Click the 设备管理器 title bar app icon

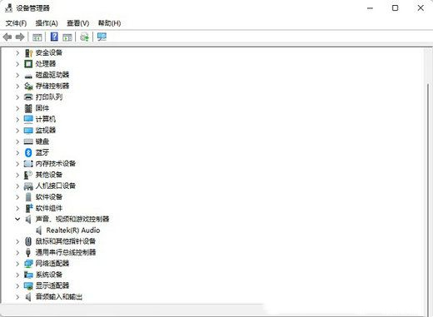click(8, 8)
